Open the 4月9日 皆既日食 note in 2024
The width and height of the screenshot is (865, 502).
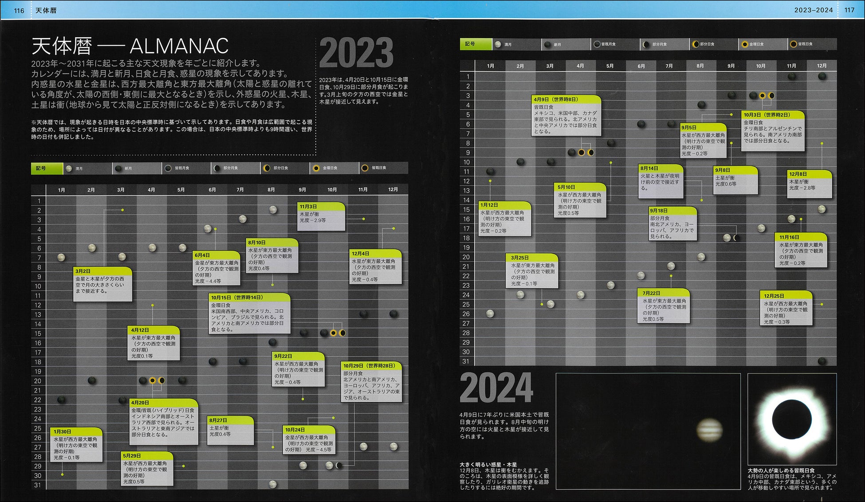566,115
